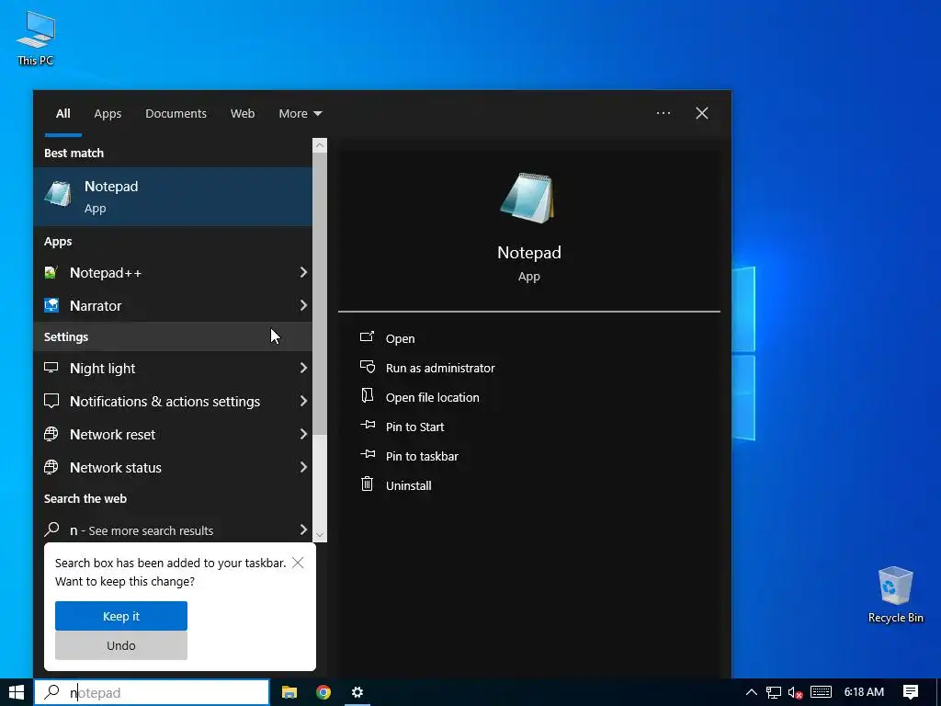This screenshot has height=706, width=941.
Task: Close the search panel
Action: point(701,113)
